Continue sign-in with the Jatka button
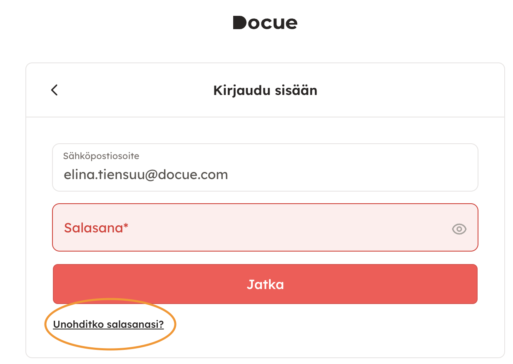Screen dimensions: 513x364 (265, 284)
